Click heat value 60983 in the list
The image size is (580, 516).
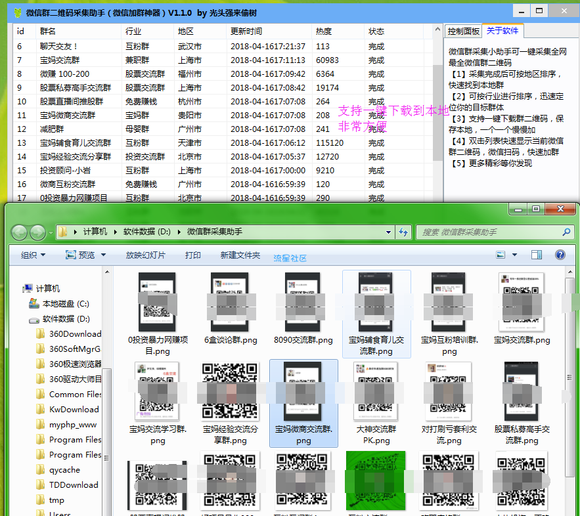point(327,60)
